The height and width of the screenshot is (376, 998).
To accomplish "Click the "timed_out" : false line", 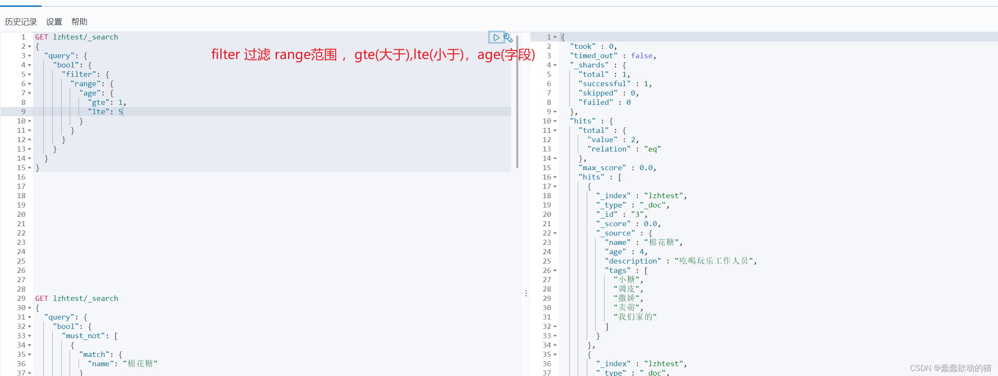I will click(613, 56).
